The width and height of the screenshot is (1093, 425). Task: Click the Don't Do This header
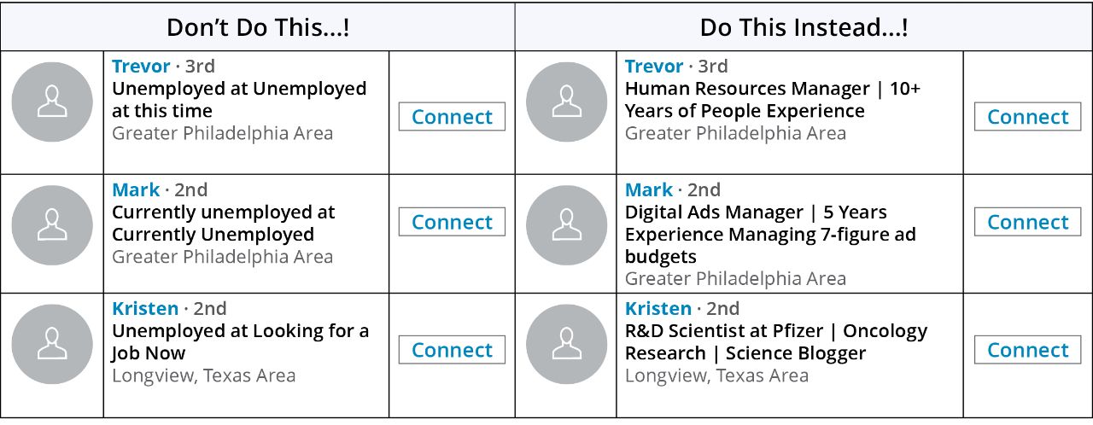[x=258, y=26]
